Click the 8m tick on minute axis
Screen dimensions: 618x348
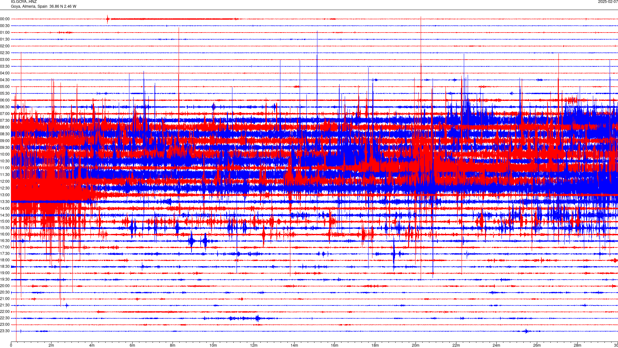click(173, 345)
